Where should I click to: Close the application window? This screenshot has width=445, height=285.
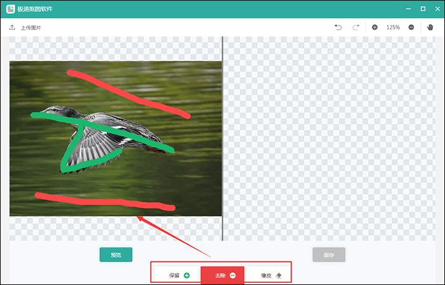point(437,9)
